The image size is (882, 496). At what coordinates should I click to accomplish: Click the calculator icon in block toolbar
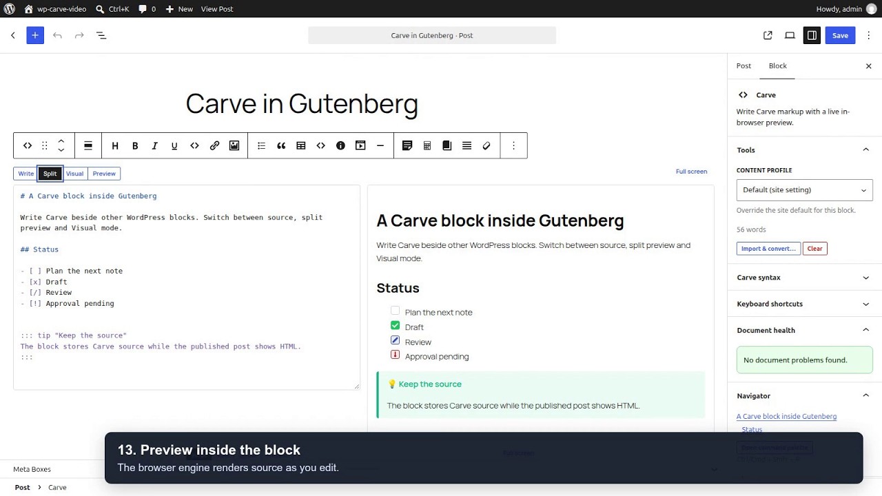click(427, 145)
